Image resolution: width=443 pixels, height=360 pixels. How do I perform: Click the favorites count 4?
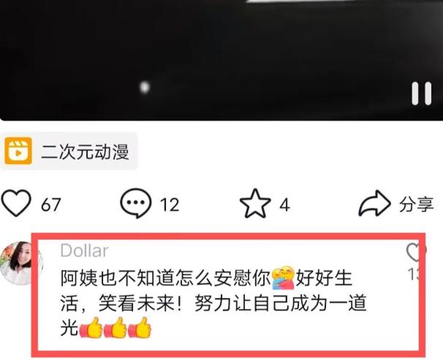point(285,204)
